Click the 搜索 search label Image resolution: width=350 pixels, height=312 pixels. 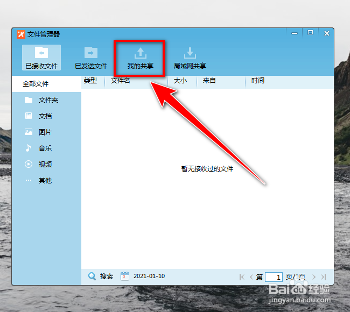point(107,276)
